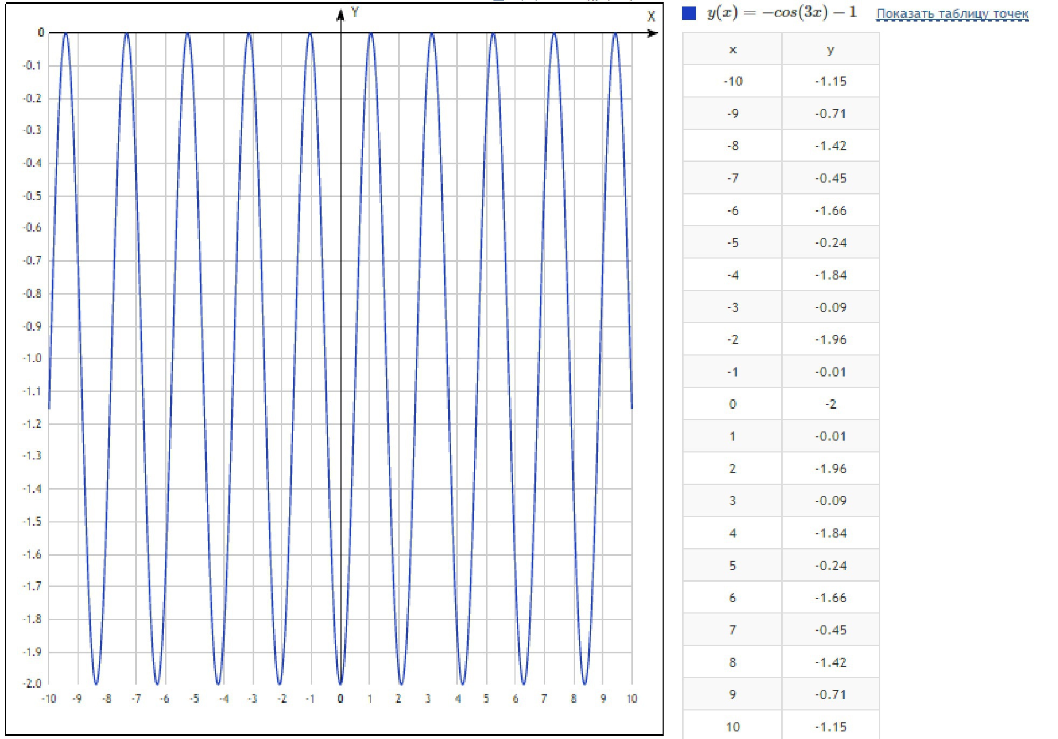
Task: Click the X axis label on graph
Action: [651, 17]
